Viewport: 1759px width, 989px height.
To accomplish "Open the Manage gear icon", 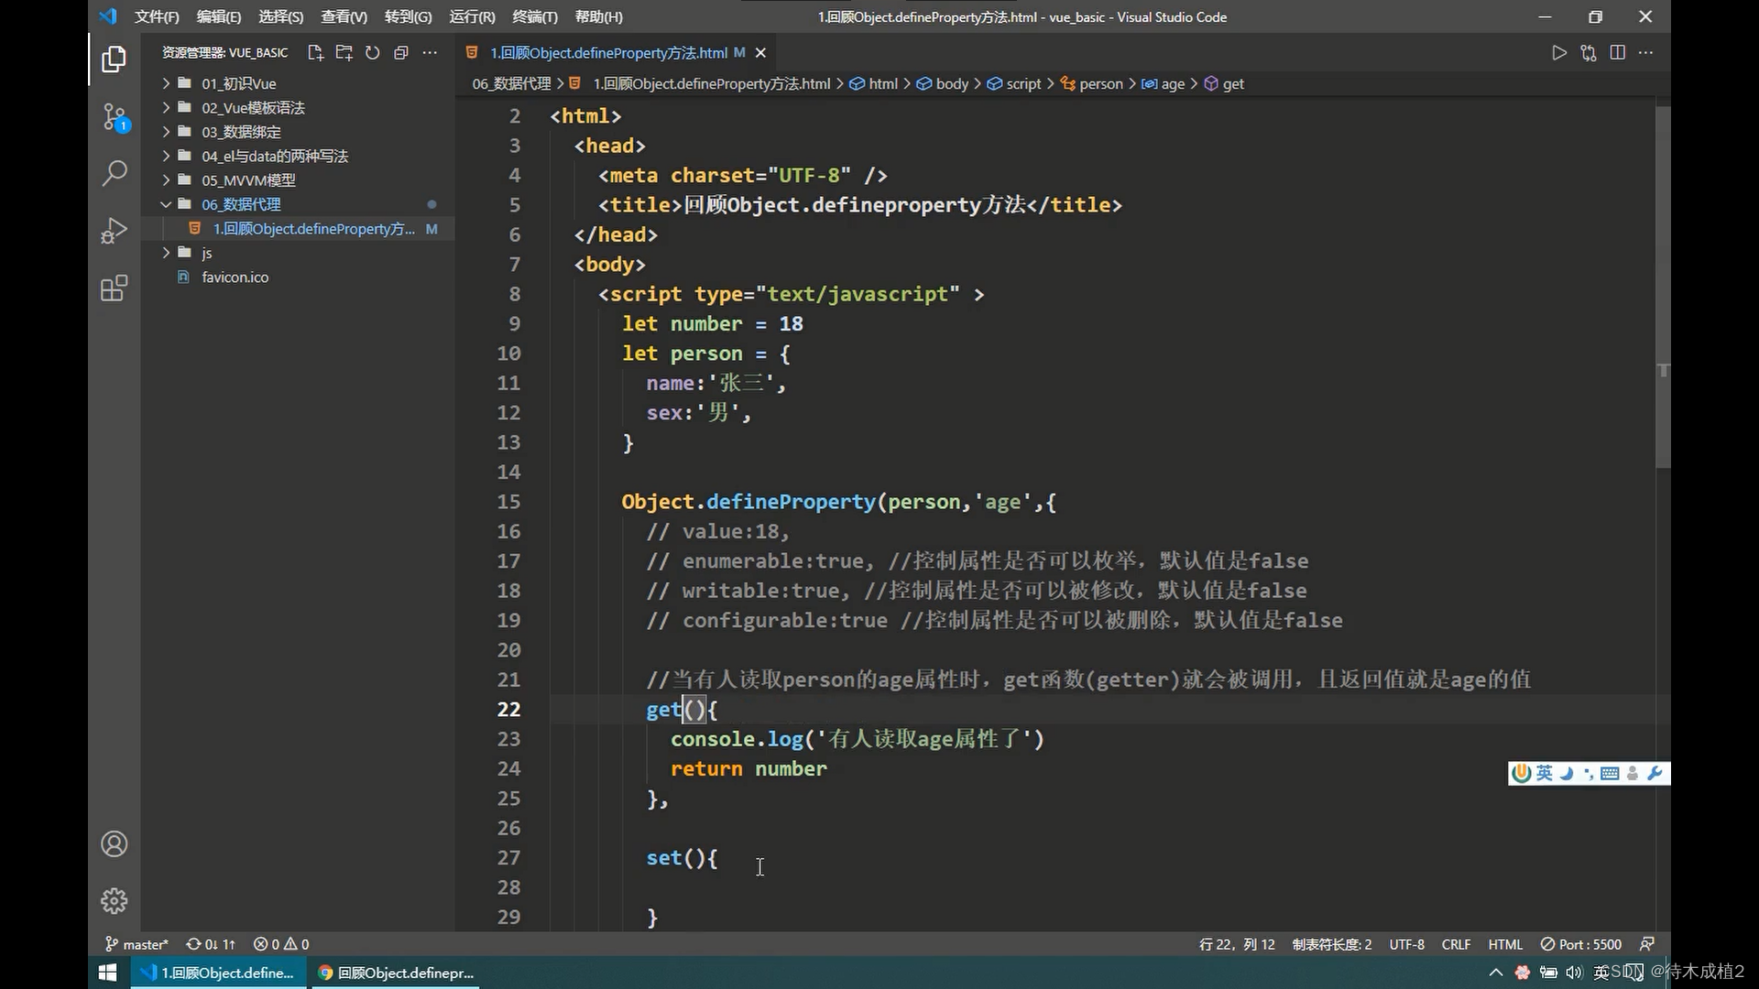I will (114, 901).
